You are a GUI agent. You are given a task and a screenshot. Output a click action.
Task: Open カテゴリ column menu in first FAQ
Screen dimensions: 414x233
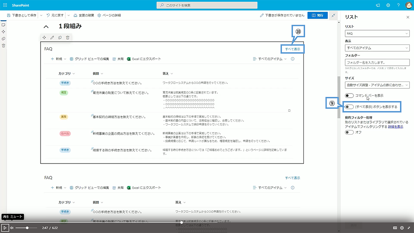pos(67,74)
